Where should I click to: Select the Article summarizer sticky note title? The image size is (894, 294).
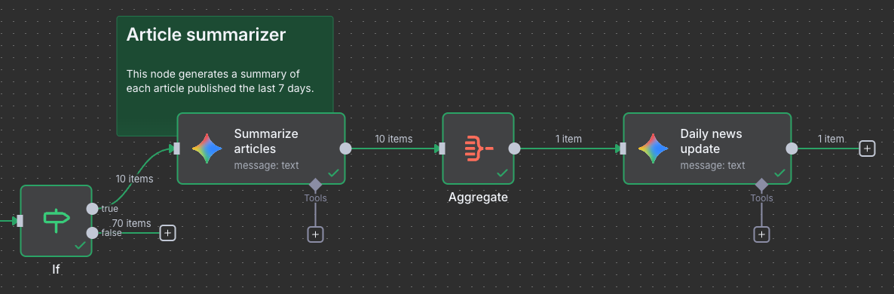[x=206, y=35]
